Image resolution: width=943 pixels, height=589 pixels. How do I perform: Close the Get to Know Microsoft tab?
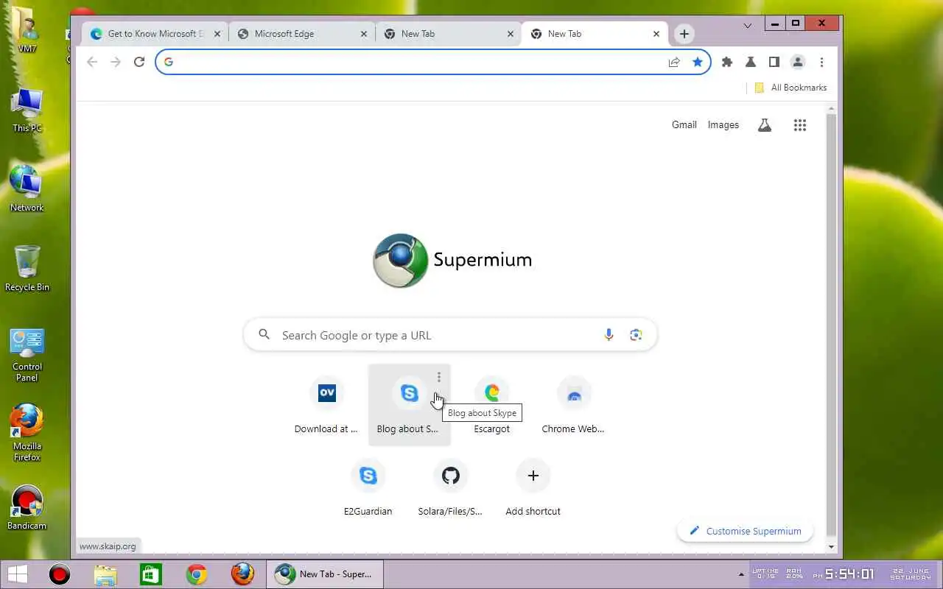(x=217, y=34)
